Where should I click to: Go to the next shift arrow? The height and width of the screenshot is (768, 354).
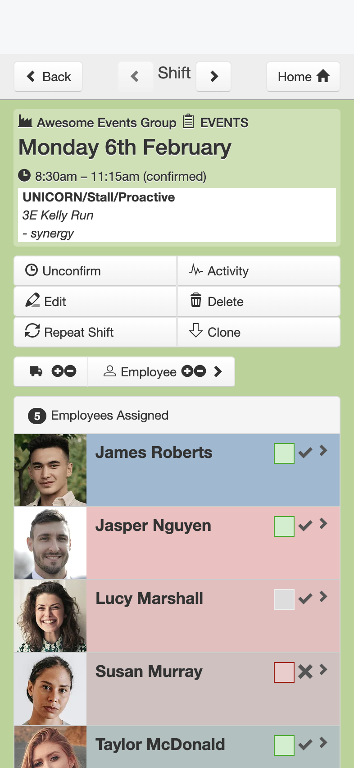click(x=214, y=77)
